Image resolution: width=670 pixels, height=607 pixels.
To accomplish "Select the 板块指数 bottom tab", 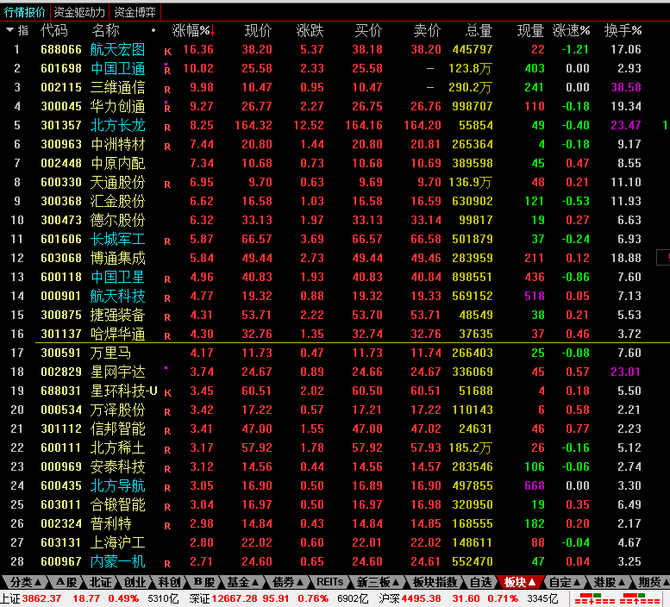I will click(435, 582).
